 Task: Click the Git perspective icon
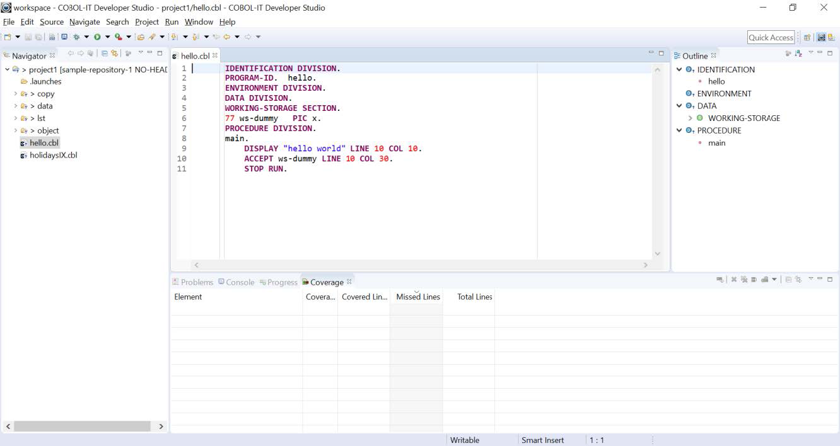[x=831, y=38]
